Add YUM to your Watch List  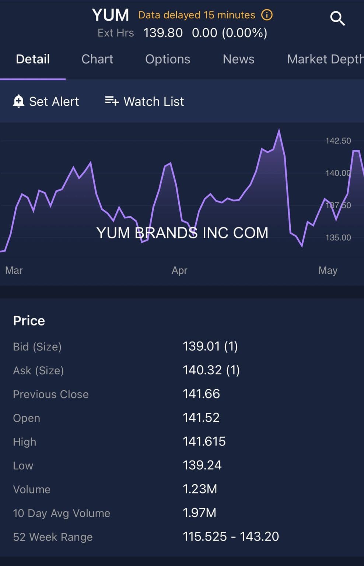point(154,101)
